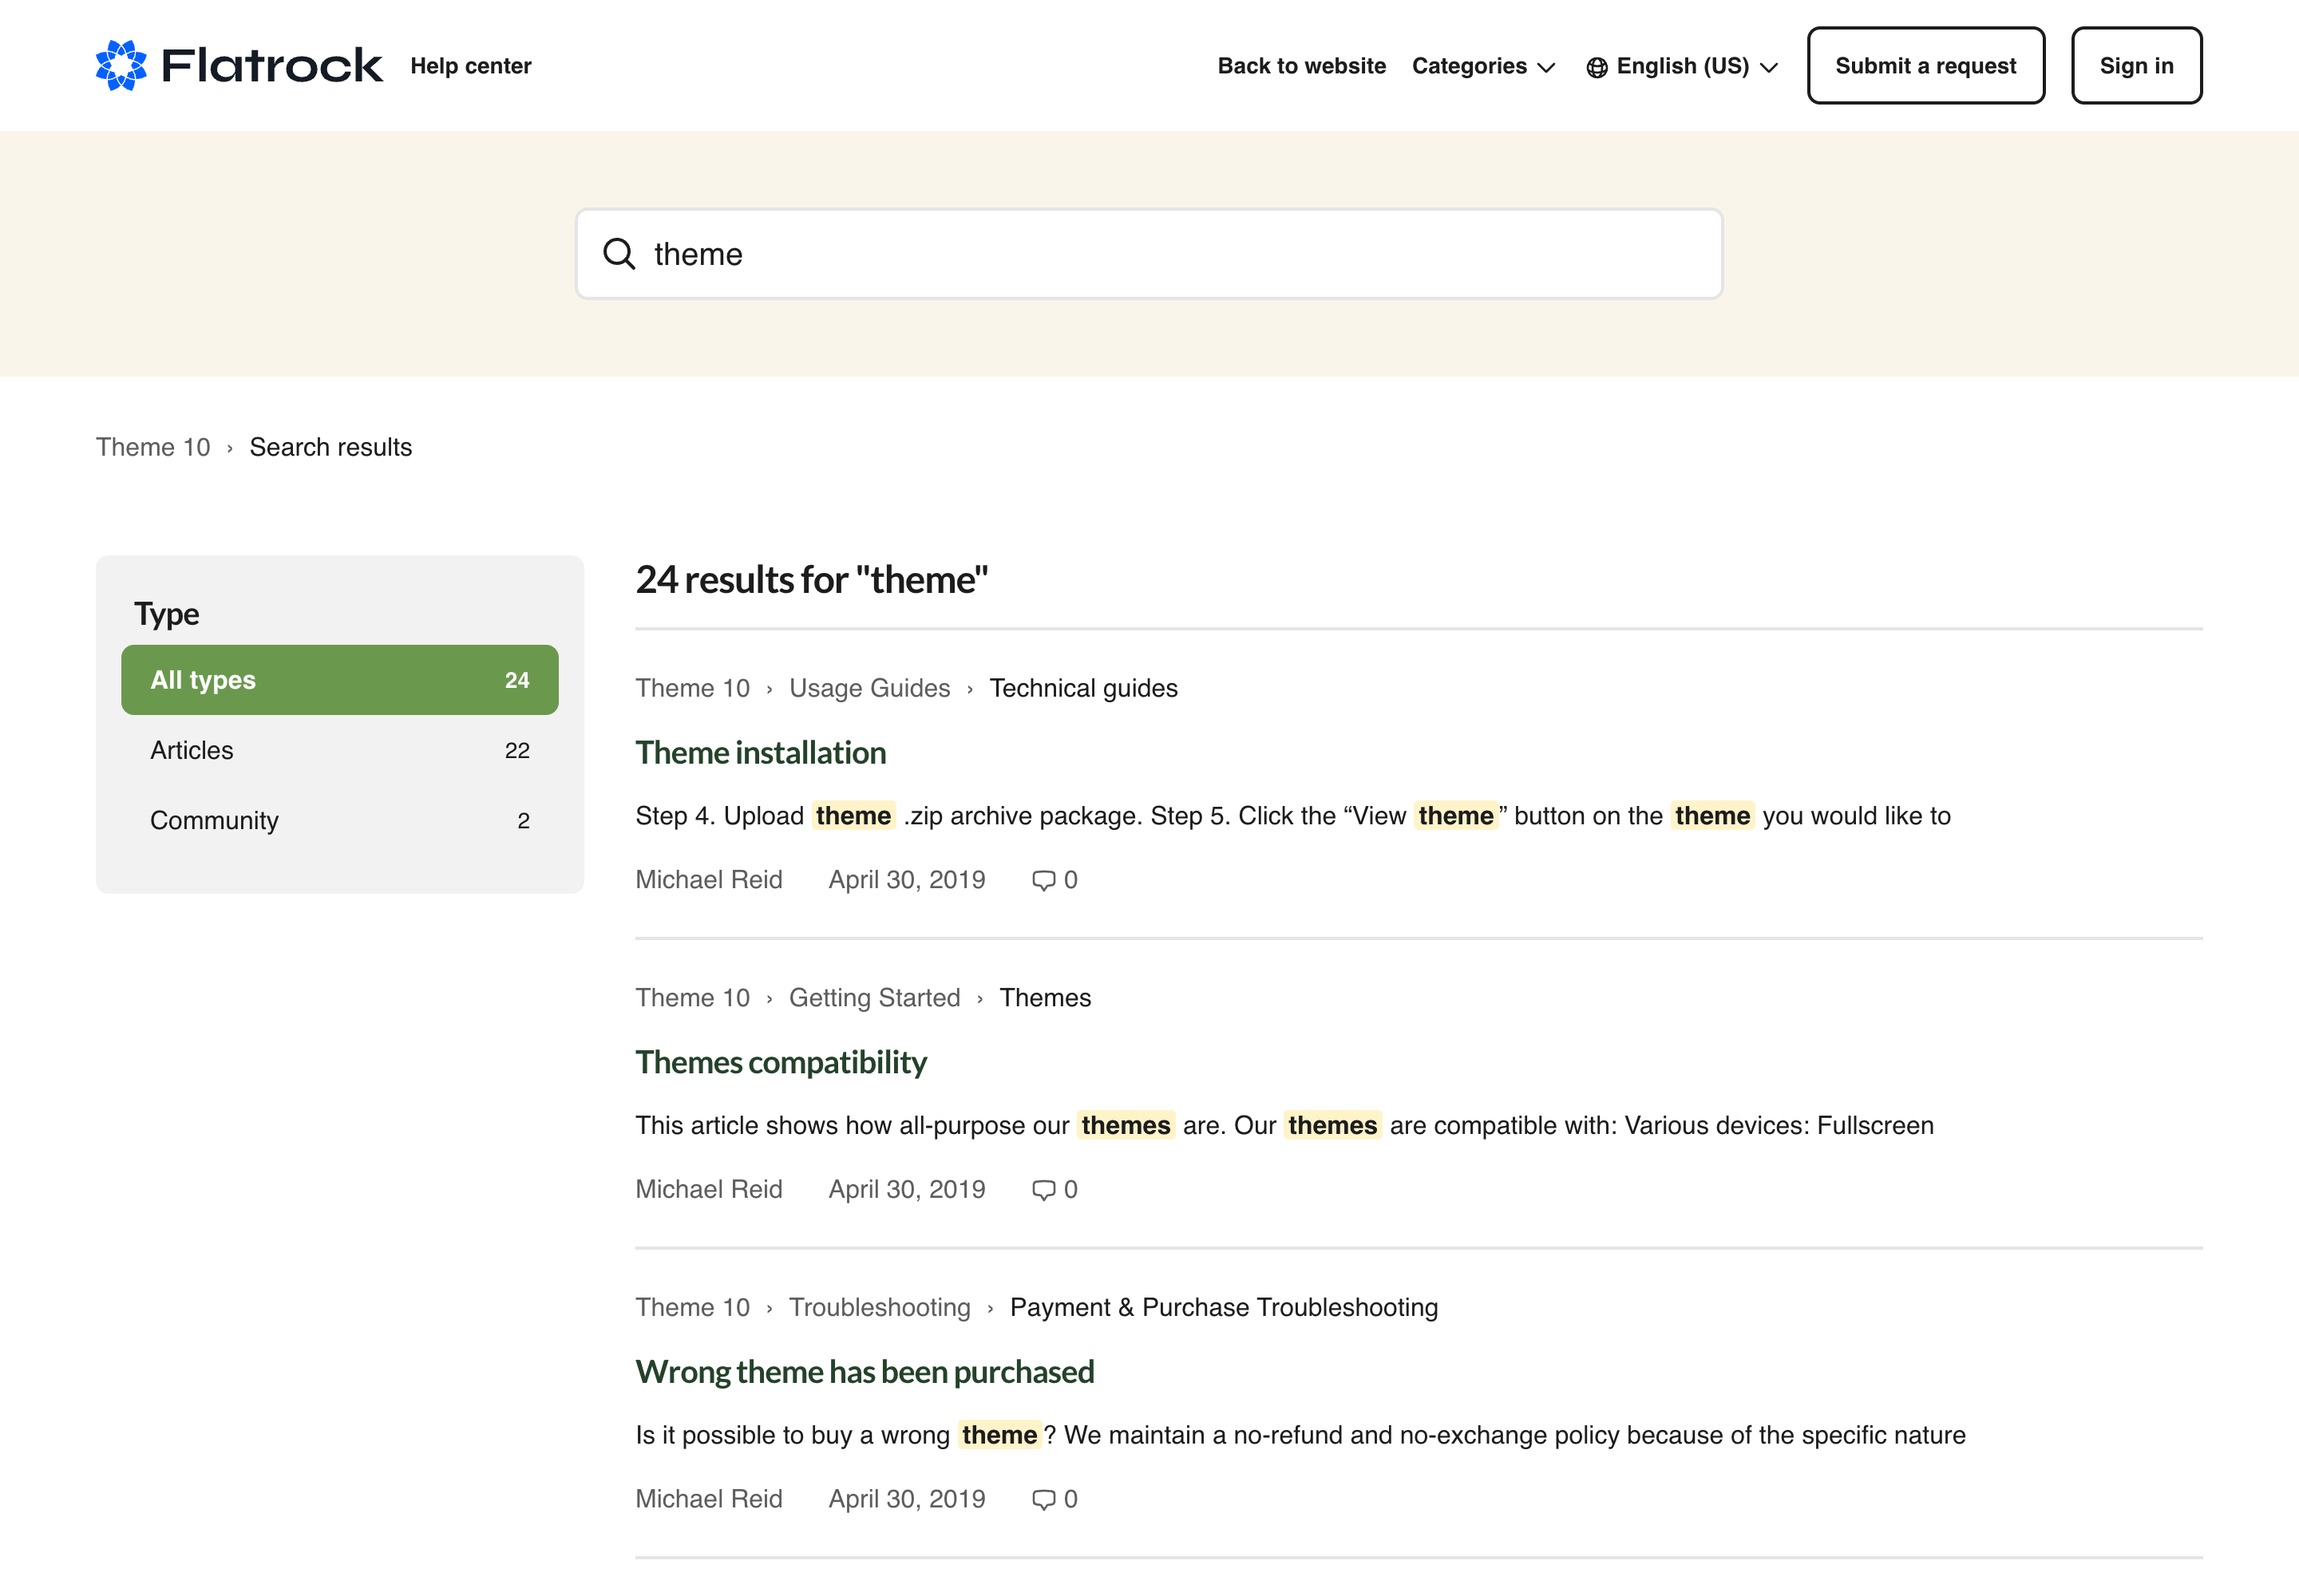The width and height of the screenshot is (2299, 1596).
Task: Click the Sign in button
Action: 2136,66
